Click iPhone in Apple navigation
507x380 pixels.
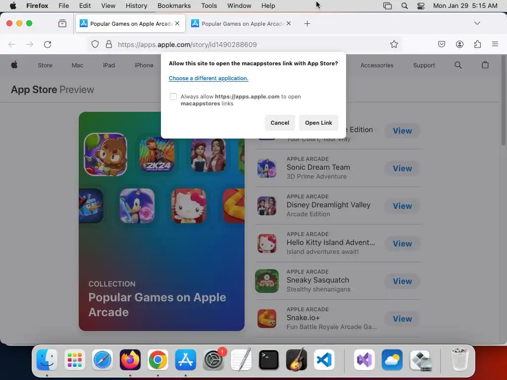144,65
